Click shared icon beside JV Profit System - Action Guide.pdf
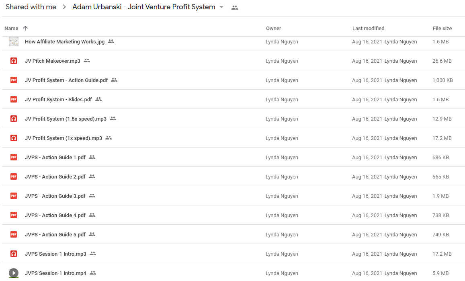 coord(114,80)
